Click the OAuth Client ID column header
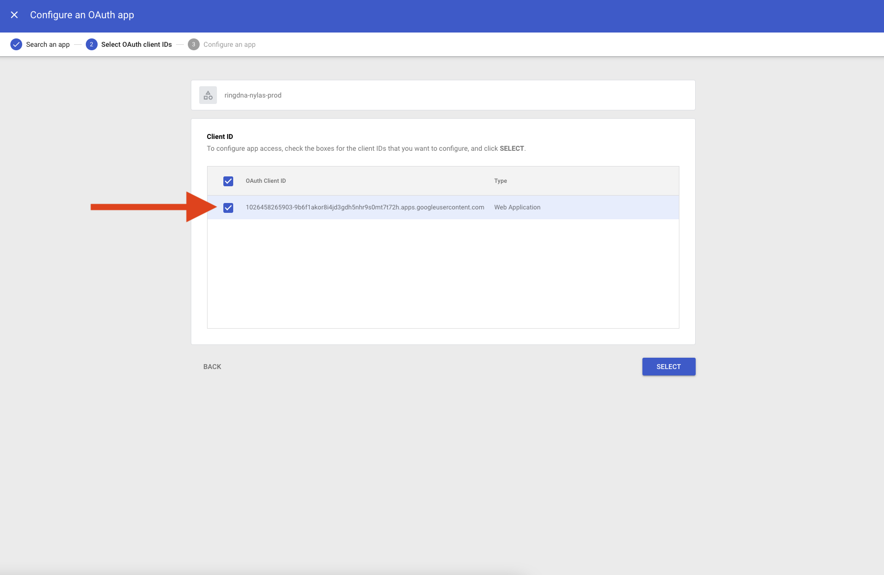The width and height of the screenshot is (884, 575). click(266, 181)
